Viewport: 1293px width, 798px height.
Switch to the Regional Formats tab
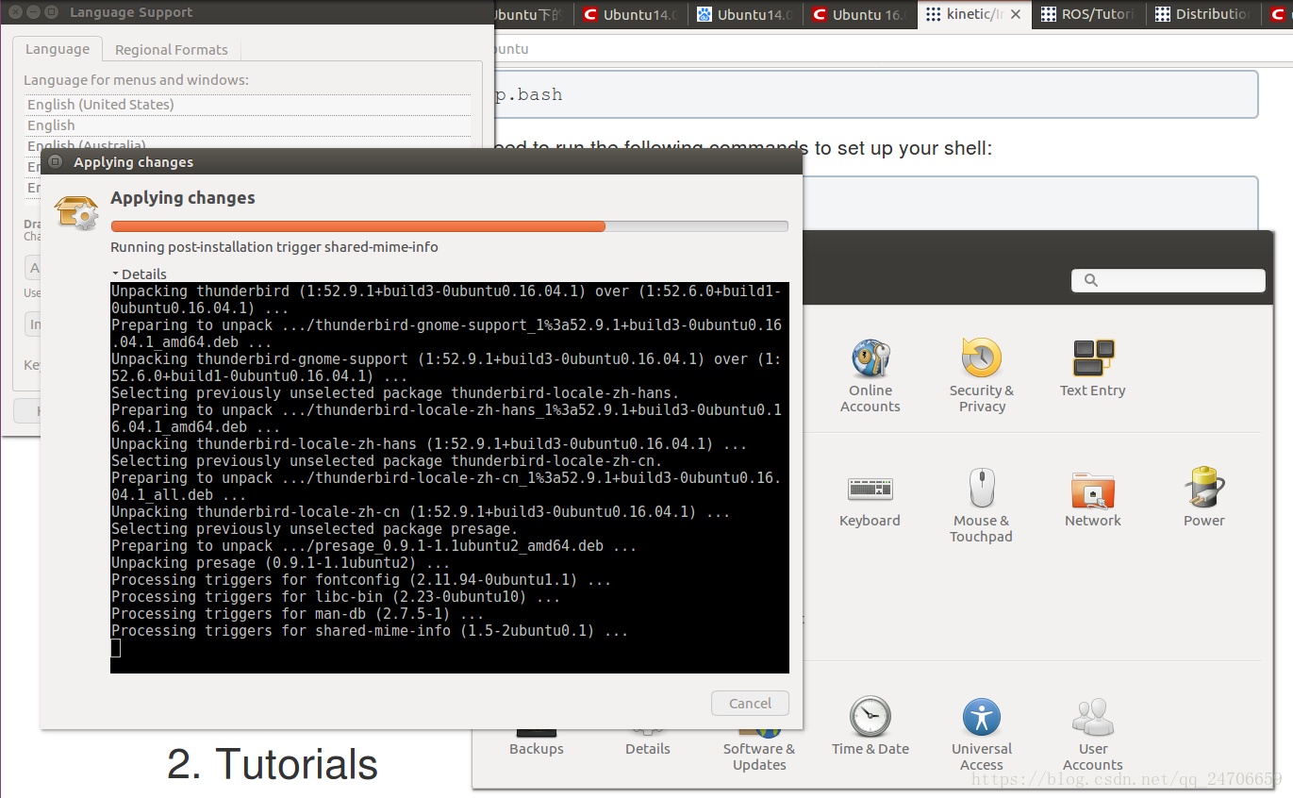coord(171,50)
